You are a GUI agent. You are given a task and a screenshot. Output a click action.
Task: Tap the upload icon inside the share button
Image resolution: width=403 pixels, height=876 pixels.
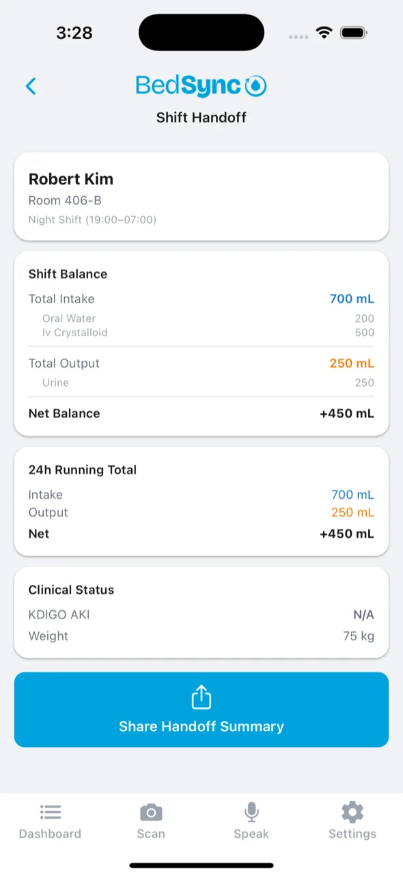pos(201,696)
